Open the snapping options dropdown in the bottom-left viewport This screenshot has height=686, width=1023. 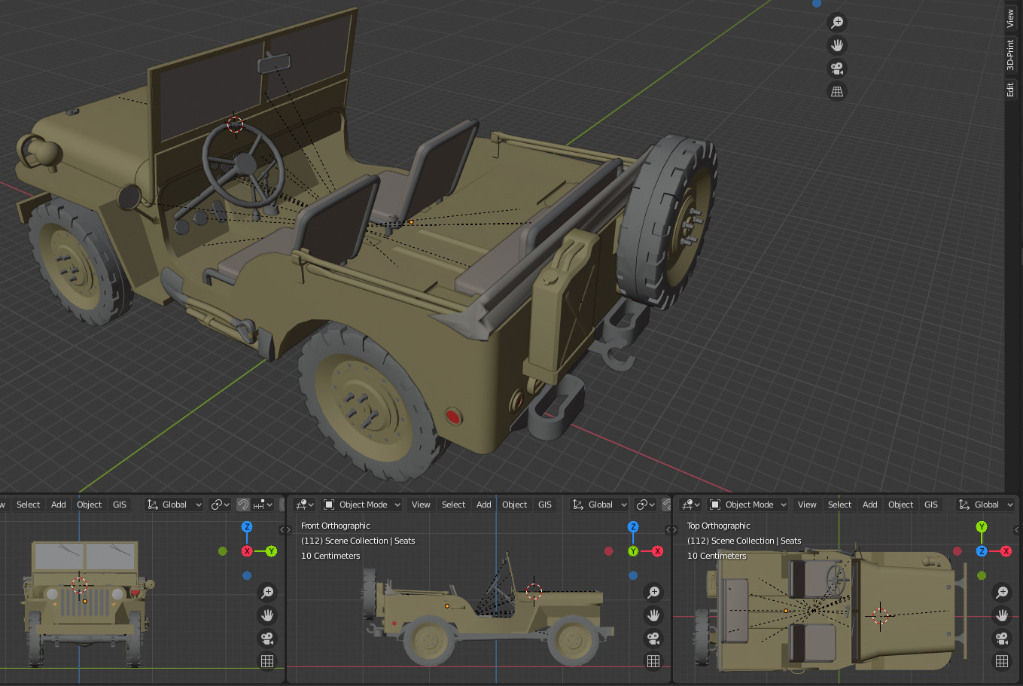click(263, 505)
